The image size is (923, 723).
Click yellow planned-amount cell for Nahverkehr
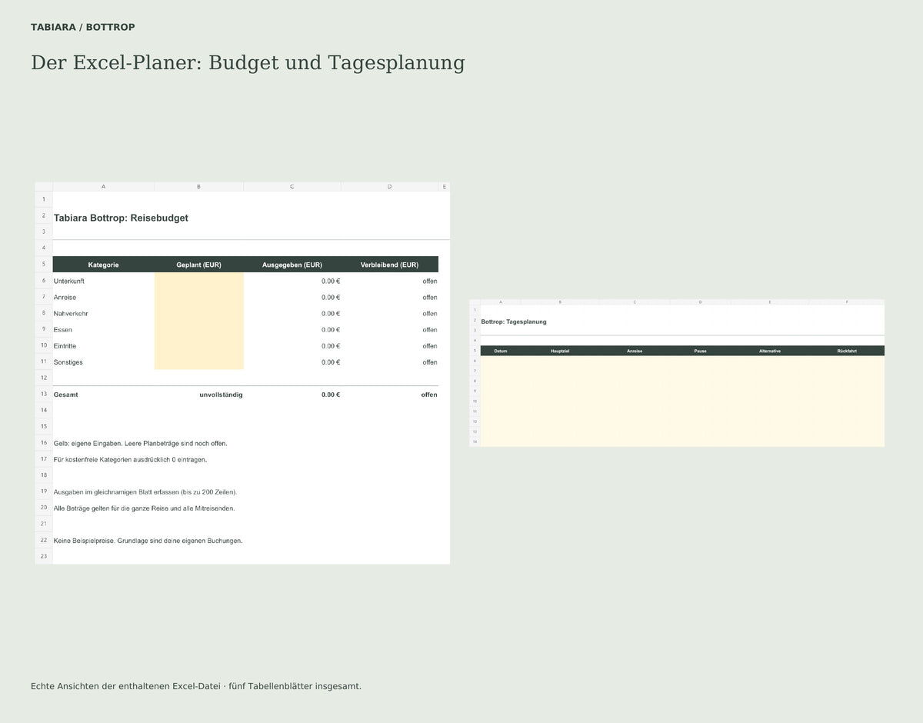click(198, 313)
